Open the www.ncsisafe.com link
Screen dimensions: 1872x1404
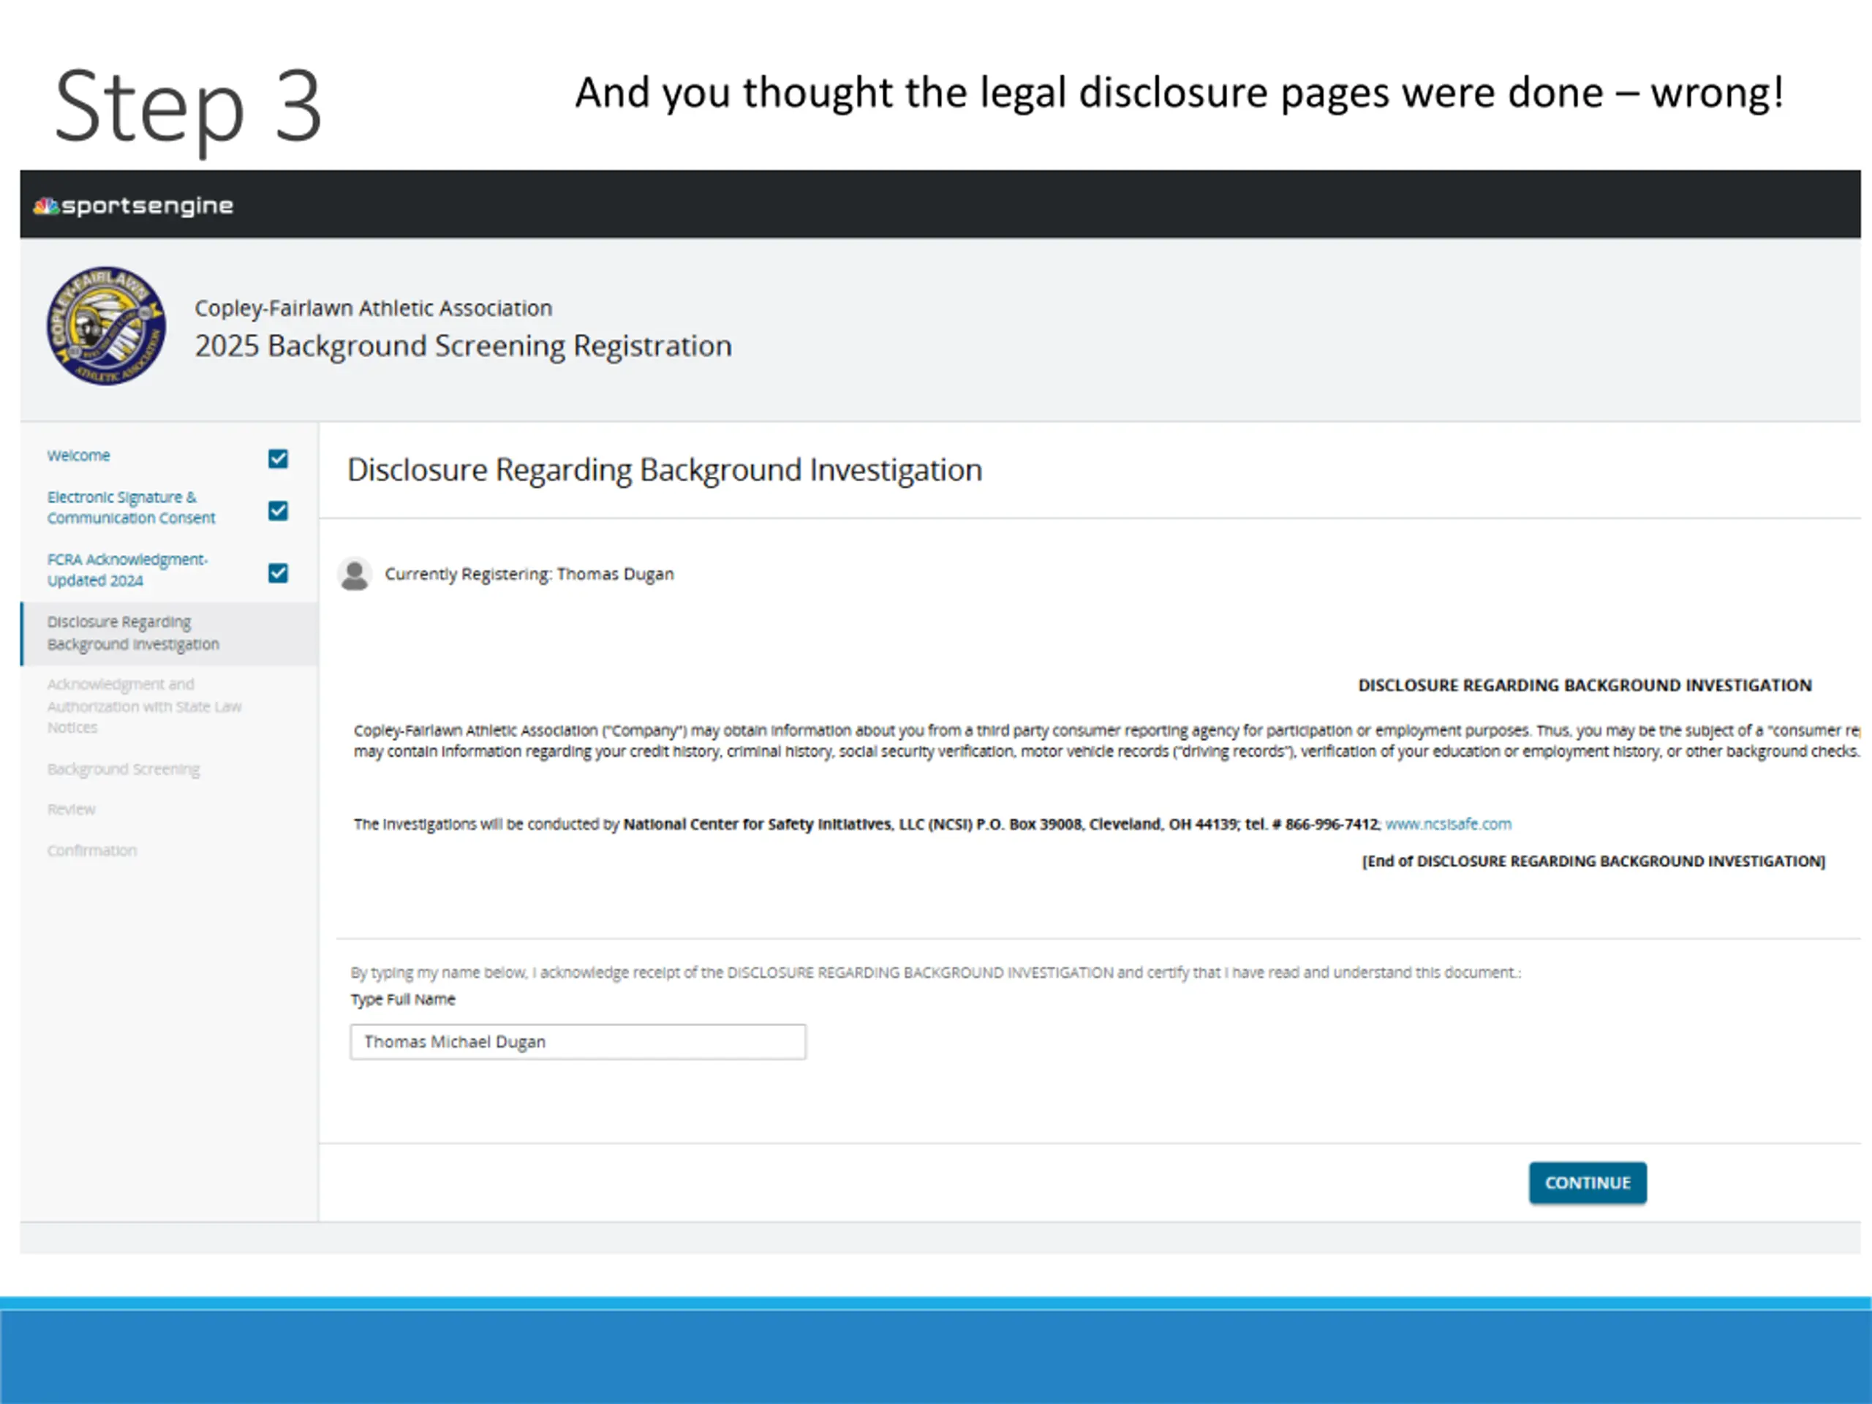click(1447, 823)
